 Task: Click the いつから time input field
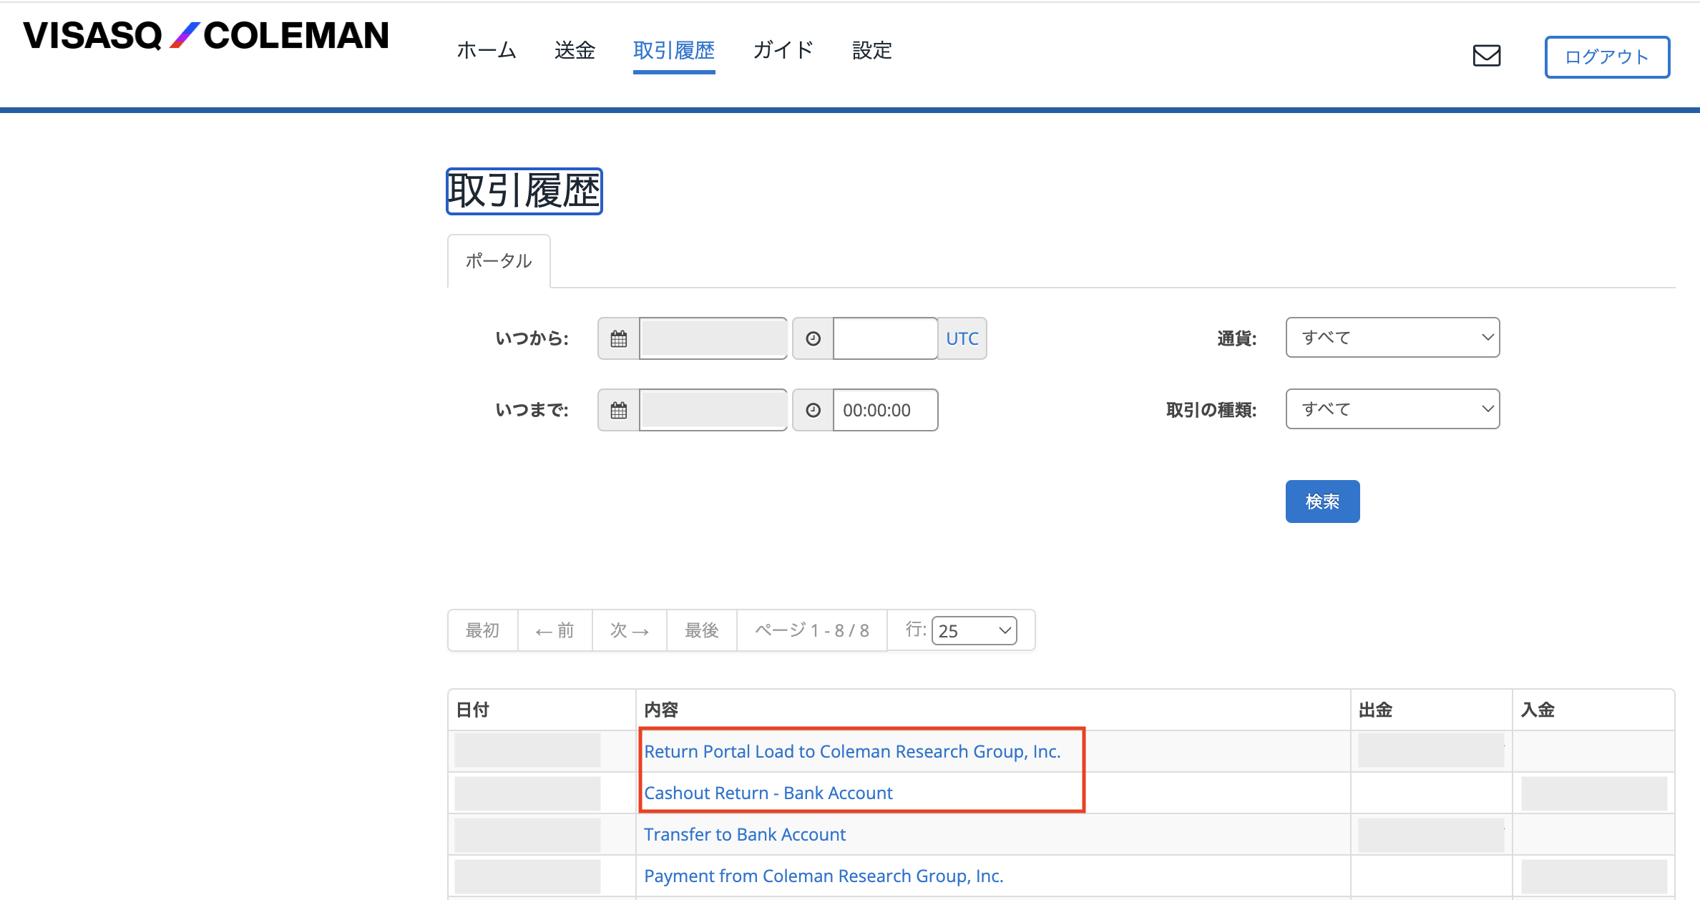pos(886,338)
